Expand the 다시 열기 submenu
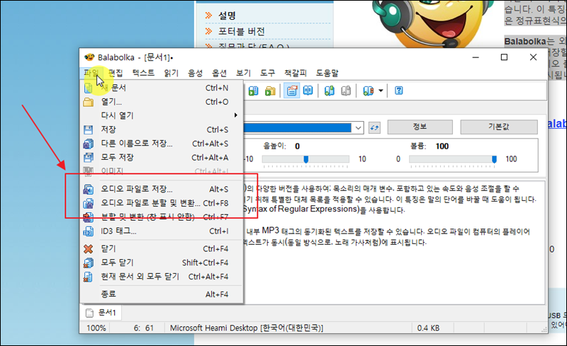 (x=162, y=115)
